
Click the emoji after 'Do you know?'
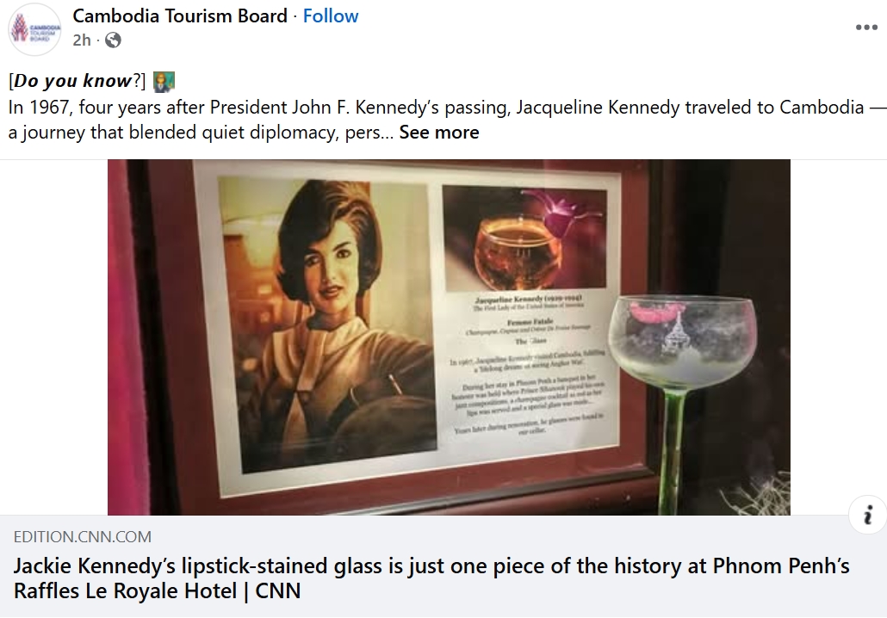pos(164,82)
